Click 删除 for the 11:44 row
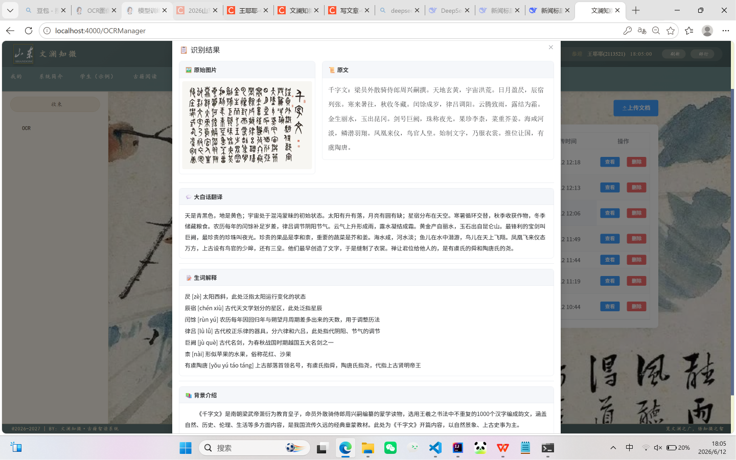736x460 pixels. pyautogui.click(x=636, y=260)
